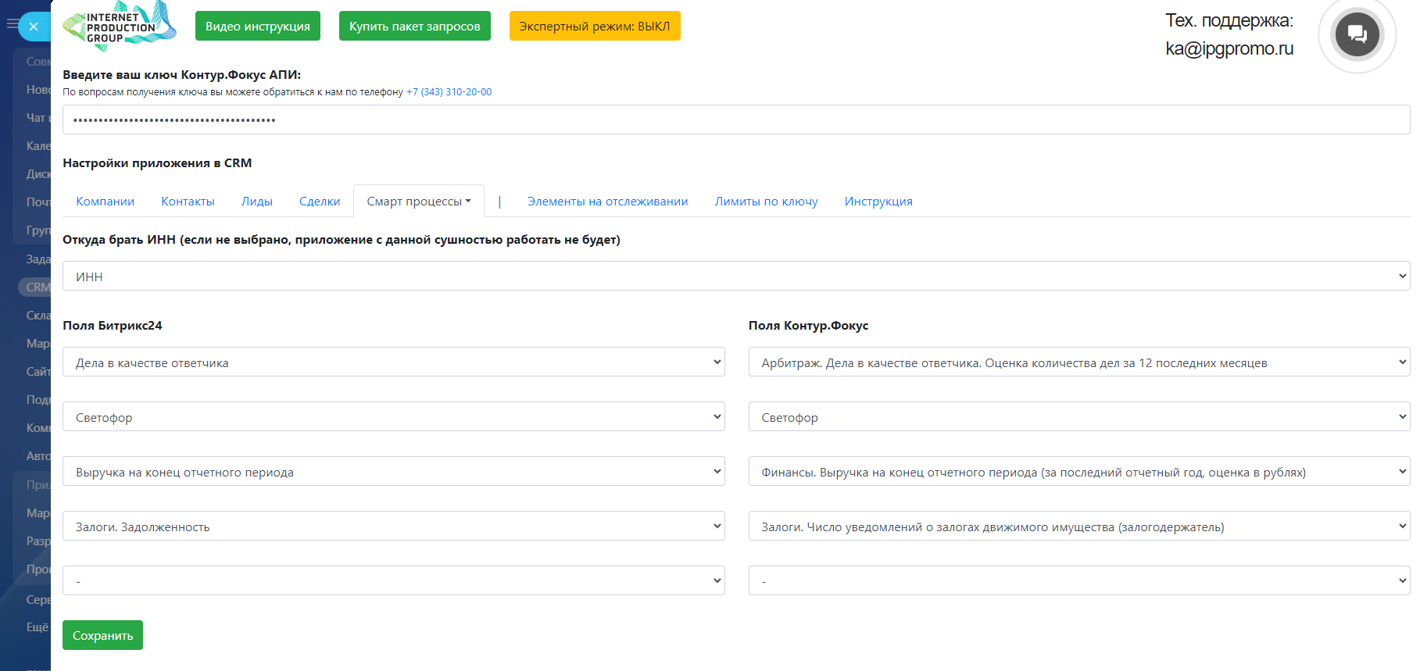The height and width of the screenshot is (671, 1420).
Task: Close the app panel with X button
Action: [34, 27]
